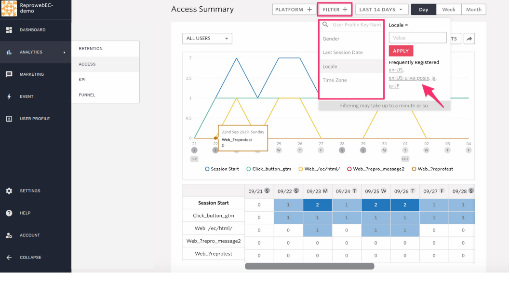Choose Time Zone filter key
510x287 pixels.
coord(351,80)
